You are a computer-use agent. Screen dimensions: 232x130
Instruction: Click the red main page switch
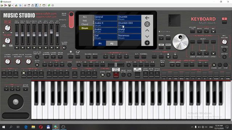[71, 20]
